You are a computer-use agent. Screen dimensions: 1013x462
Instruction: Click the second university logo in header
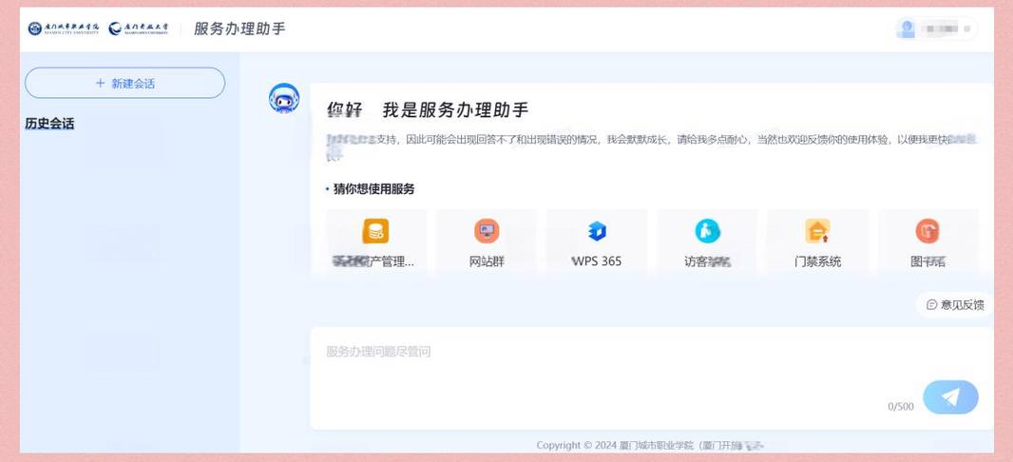point(138,29)
